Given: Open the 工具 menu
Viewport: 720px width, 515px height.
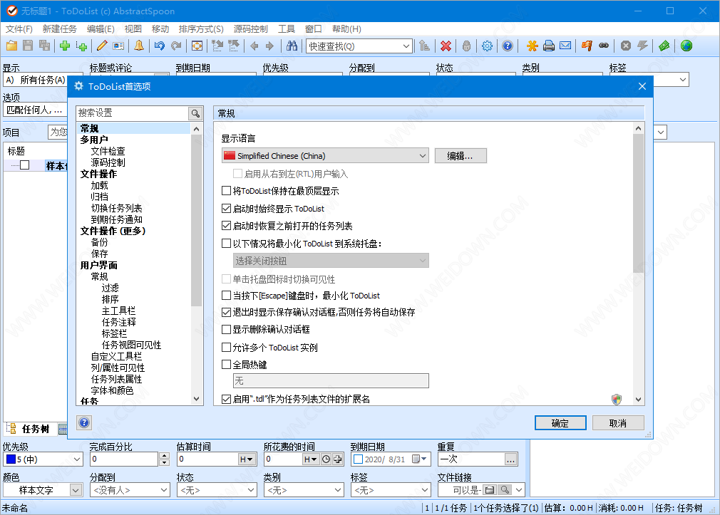Looking at the screenshot, I should pos(286,29).
